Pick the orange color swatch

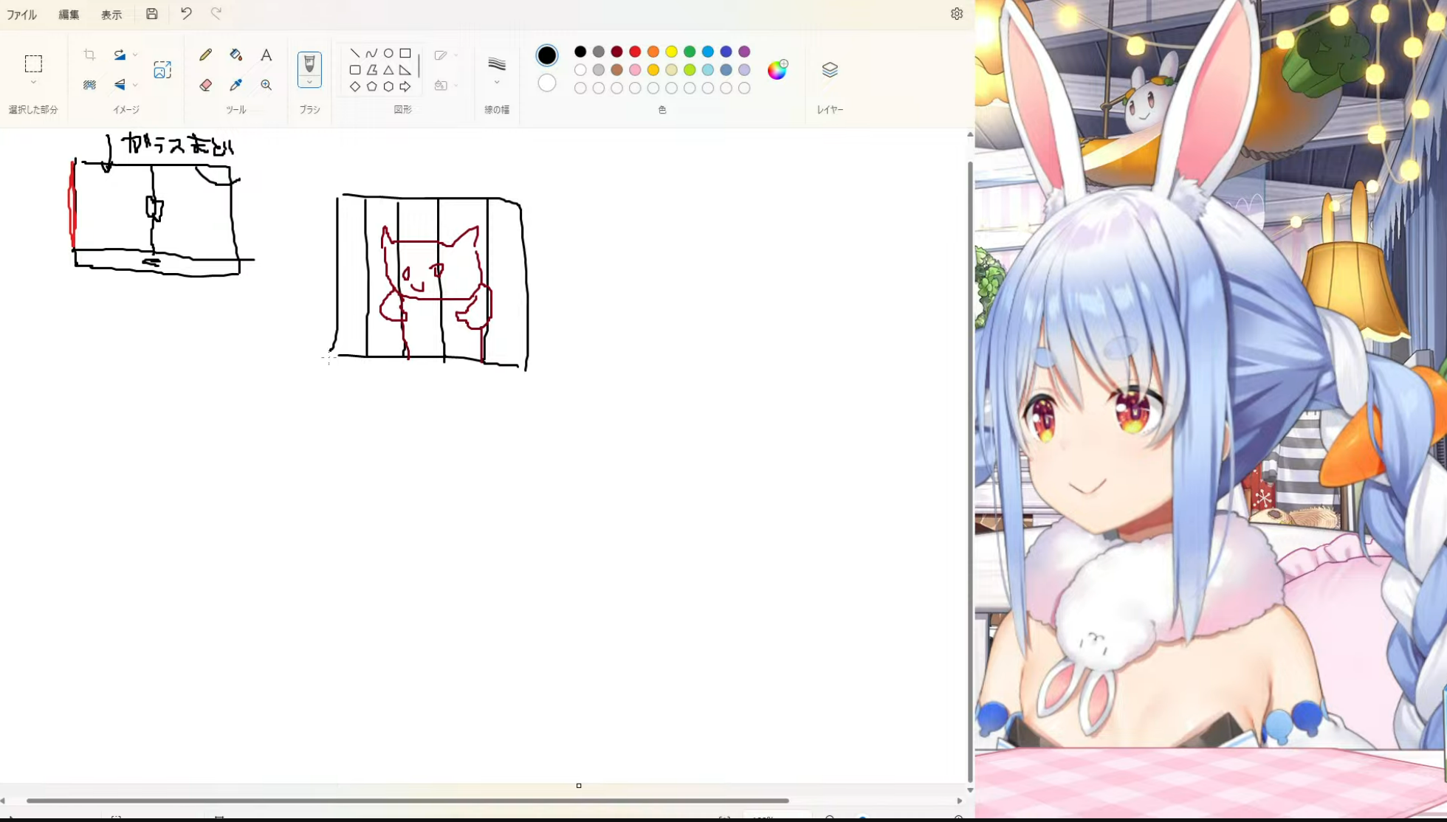(x=653, y=52)
